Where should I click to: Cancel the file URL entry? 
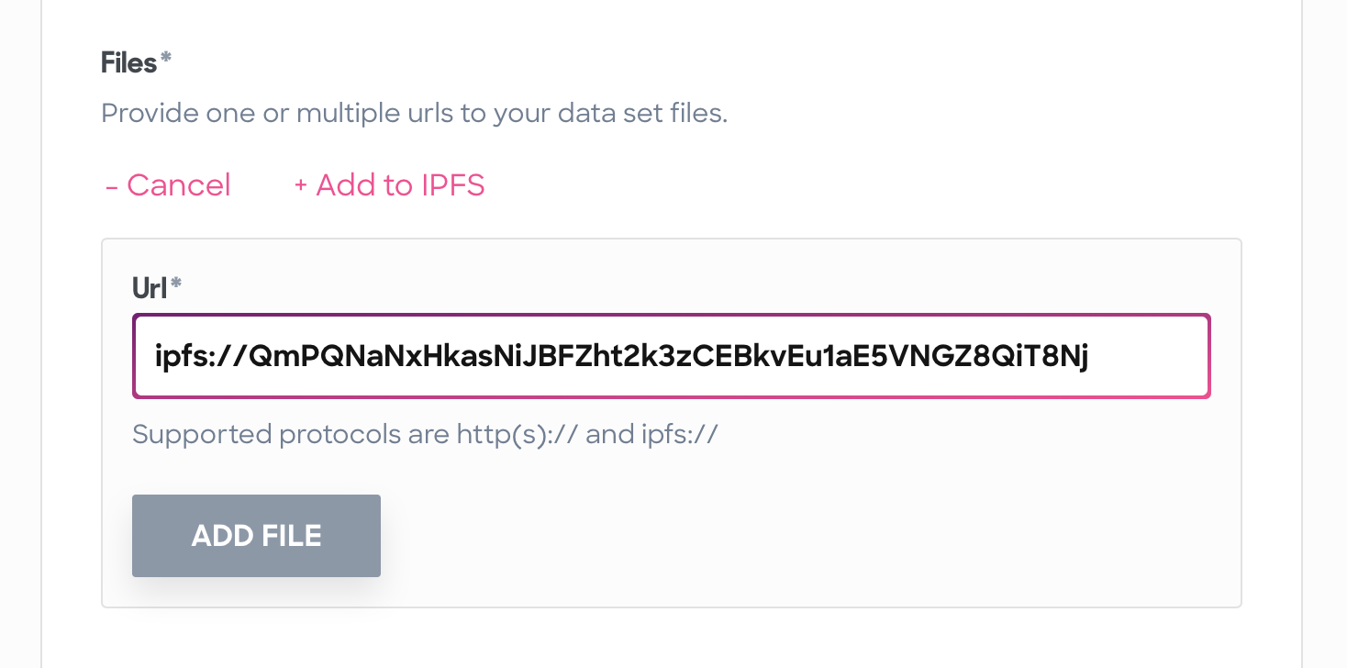click(x=168, y=185)
